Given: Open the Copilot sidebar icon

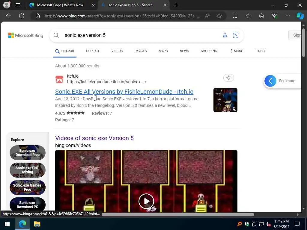Looking at the screenshot, I should coord(300,16).
